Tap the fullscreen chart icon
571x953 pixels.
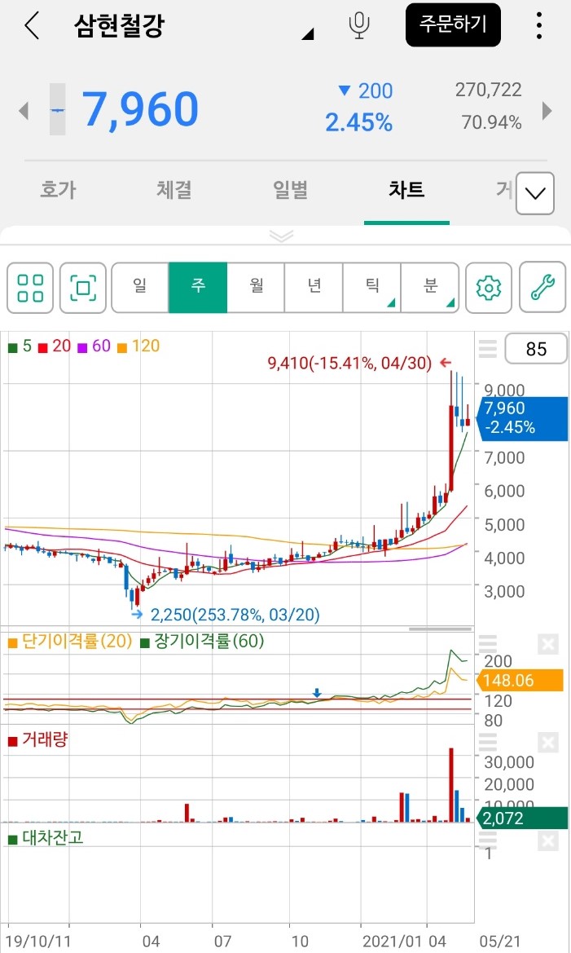point(83,288)
